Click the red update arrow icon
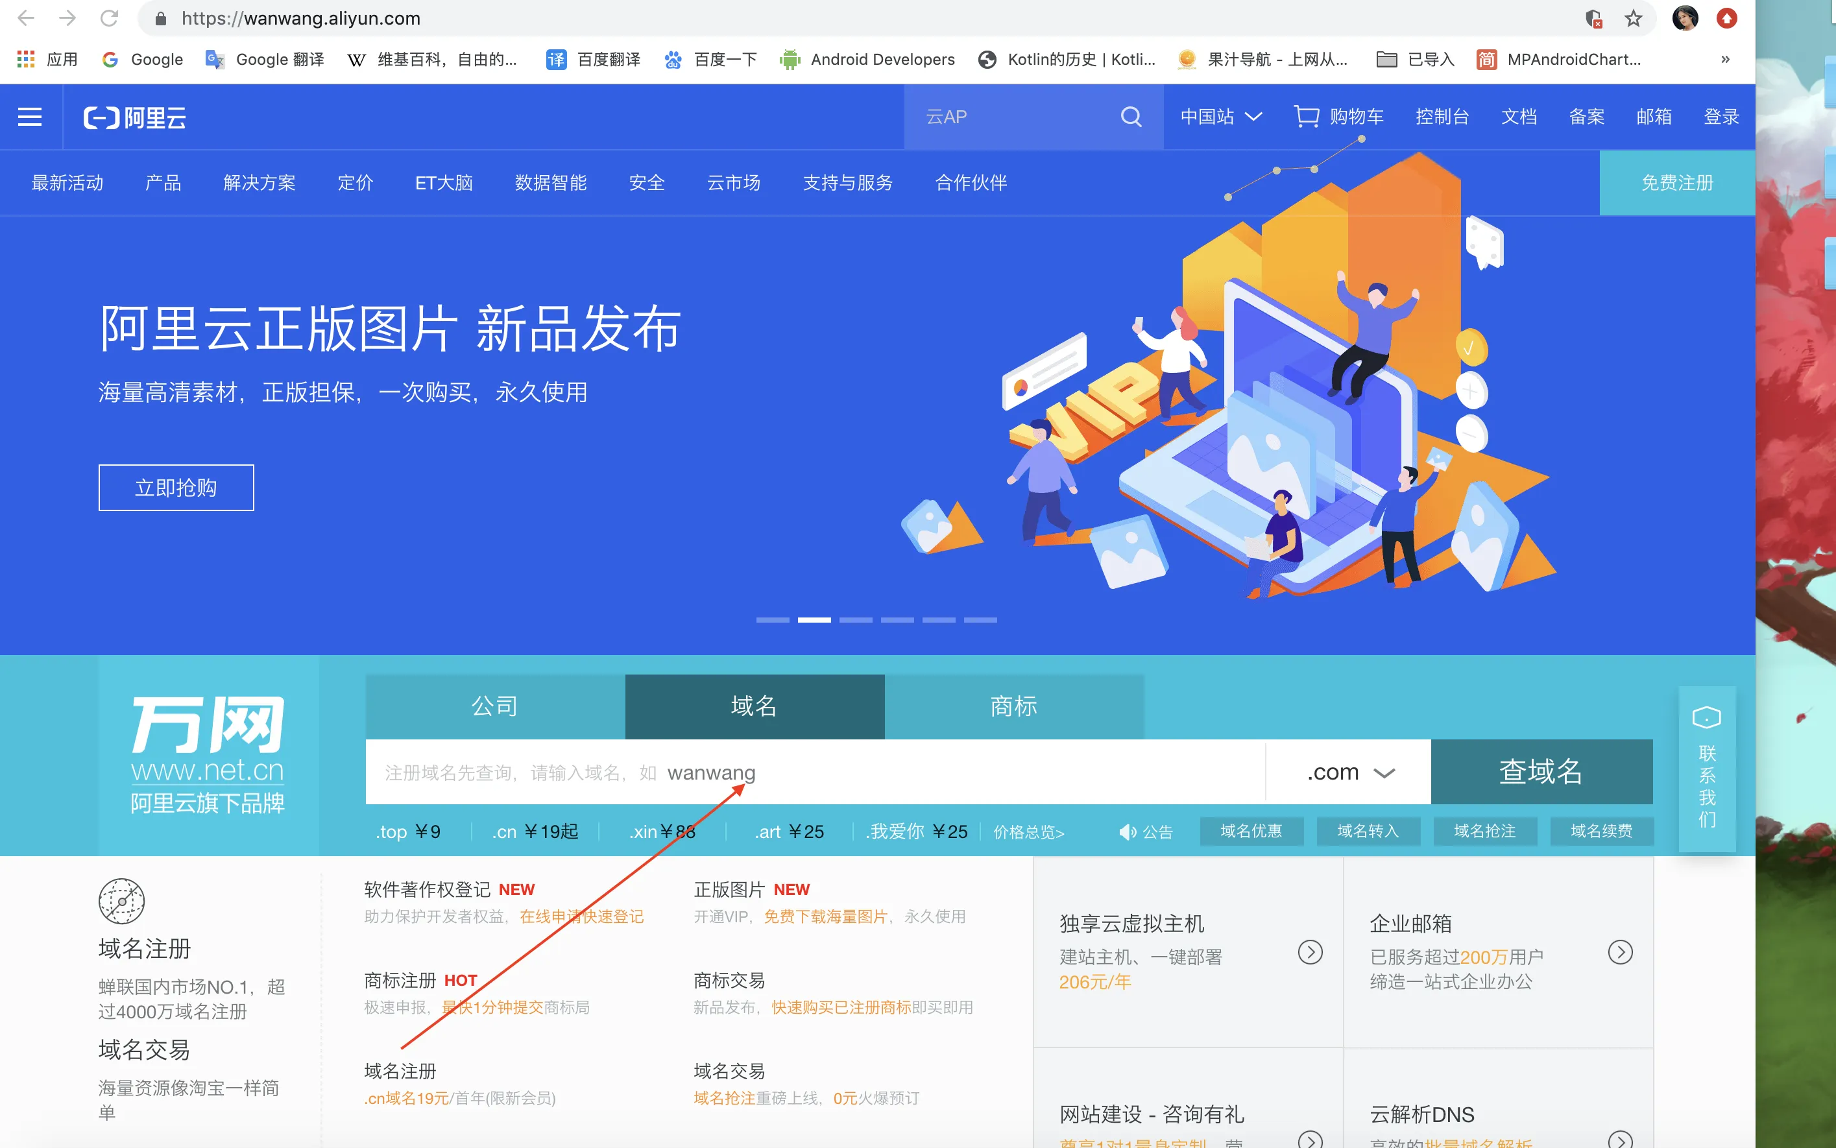The height and width of the screenshot is (1148, 1836). coord(1726,18)
